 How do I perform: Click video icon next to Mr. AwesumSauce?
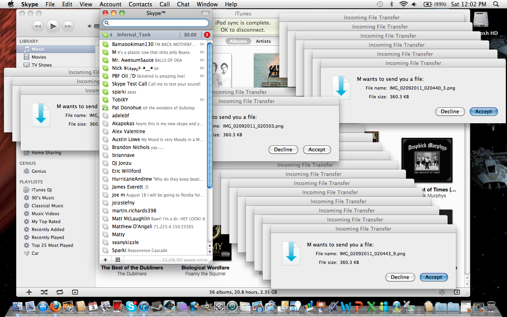pos(202,60)
